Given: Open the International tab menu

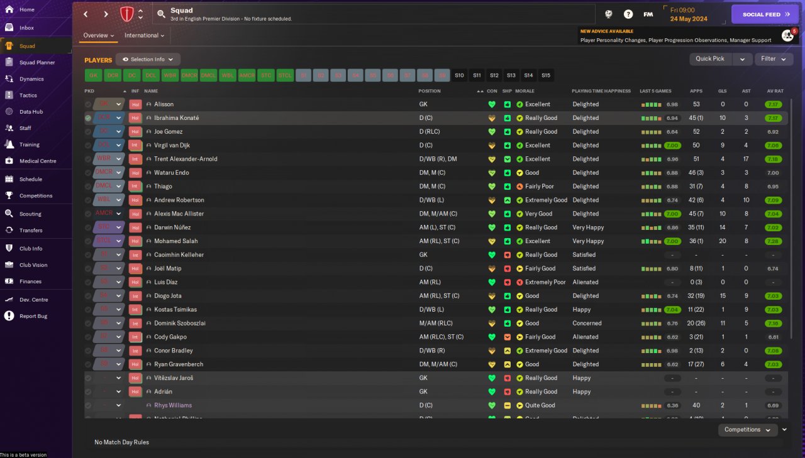Looking at the screenshot, I should click(144, 36).
